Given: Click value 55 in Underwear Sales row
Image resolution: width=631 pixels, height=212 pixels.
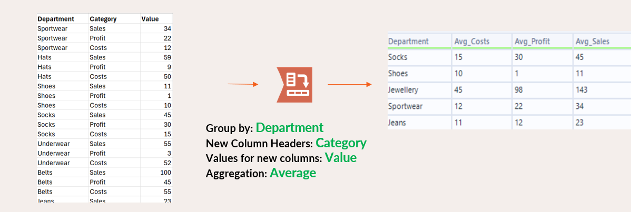Looking at the screenshot, I should point(167,144).
